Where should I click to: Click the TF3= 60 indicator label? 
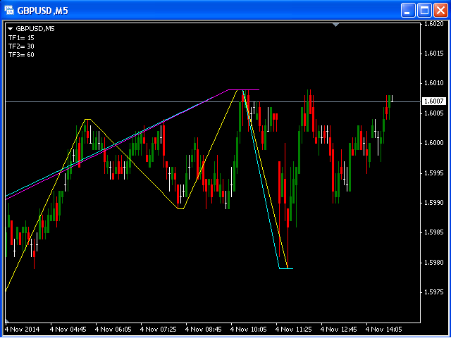click(x=21, y=55)
